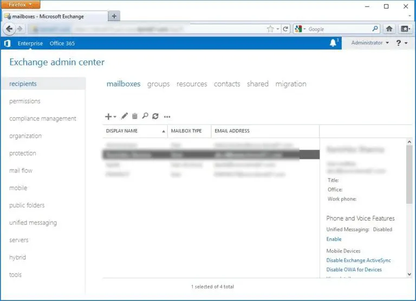Switch to the groups tab

pos(158,84)
